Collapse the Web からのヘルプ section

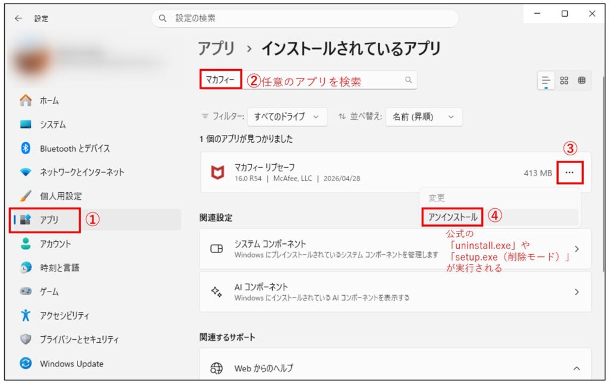tap(576, 368)
